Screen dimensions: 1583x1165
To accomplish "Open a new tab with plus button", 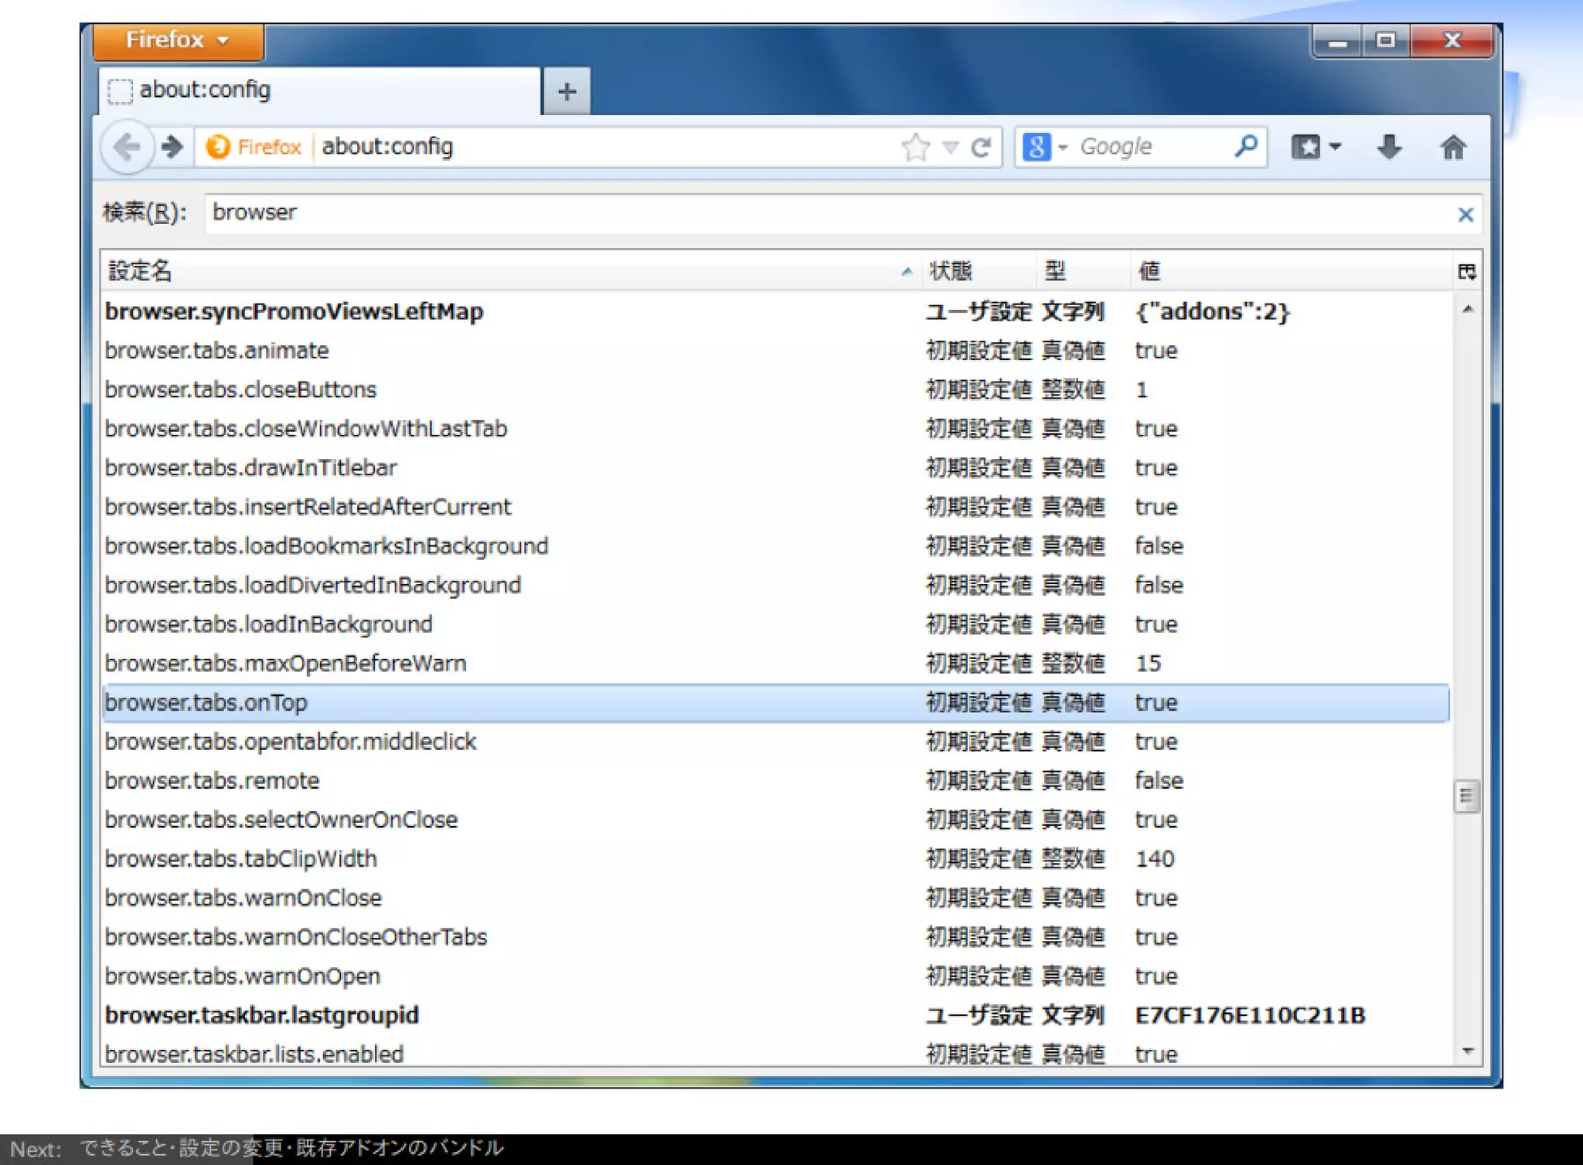I will coord(567,91).
